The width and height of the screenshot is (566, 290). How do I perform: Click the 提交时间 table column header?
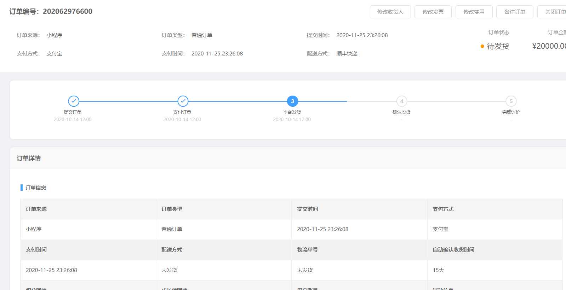pyautogui.click(x=307, y=209)
